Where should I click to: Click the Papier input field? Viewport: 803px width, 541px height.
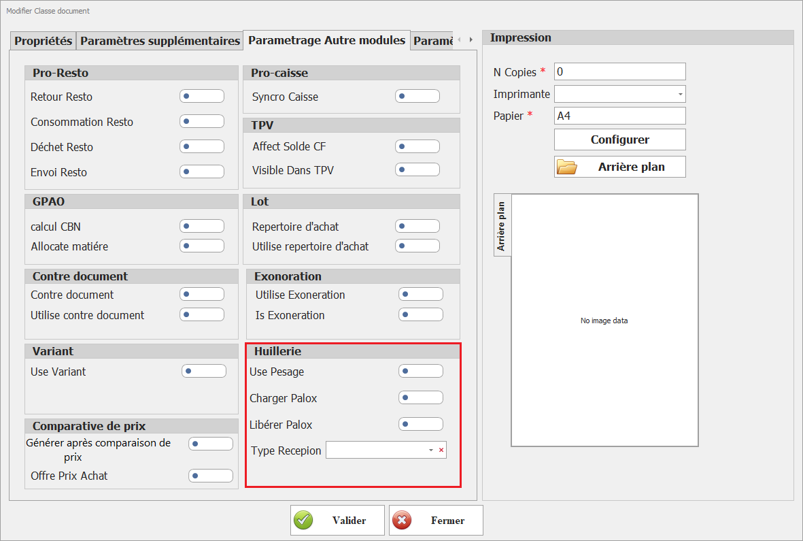click(x=619, y=116)
